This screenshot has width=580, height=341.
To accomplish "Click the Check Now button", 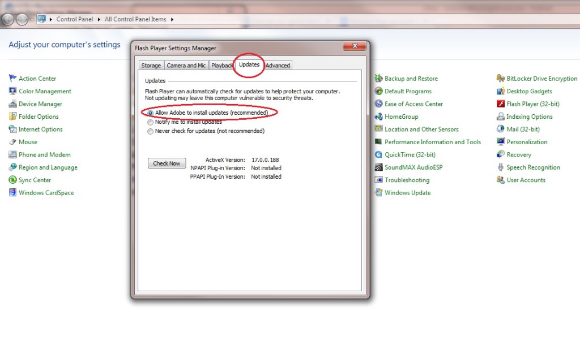I will tap(167, 163).
